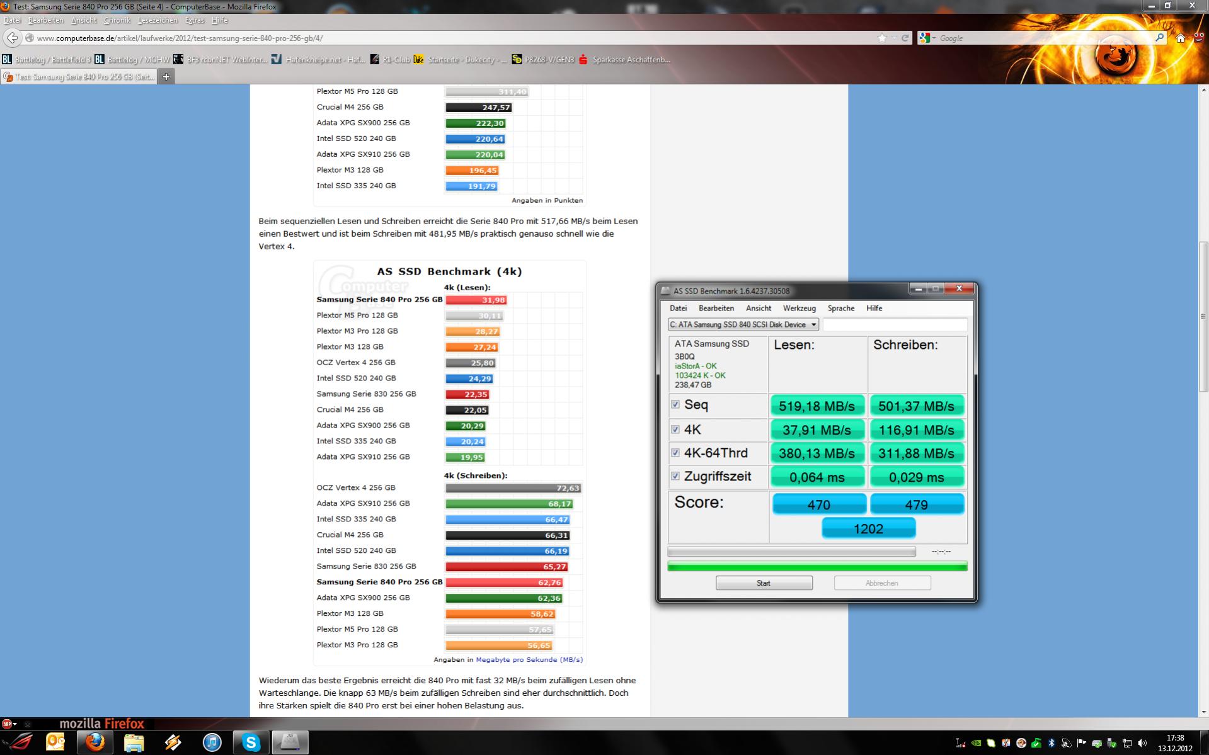The height and width of the screenshot is (755, 1209).
Task: Open Winamp from the taskbar
Action: click(x=173, y=743)
